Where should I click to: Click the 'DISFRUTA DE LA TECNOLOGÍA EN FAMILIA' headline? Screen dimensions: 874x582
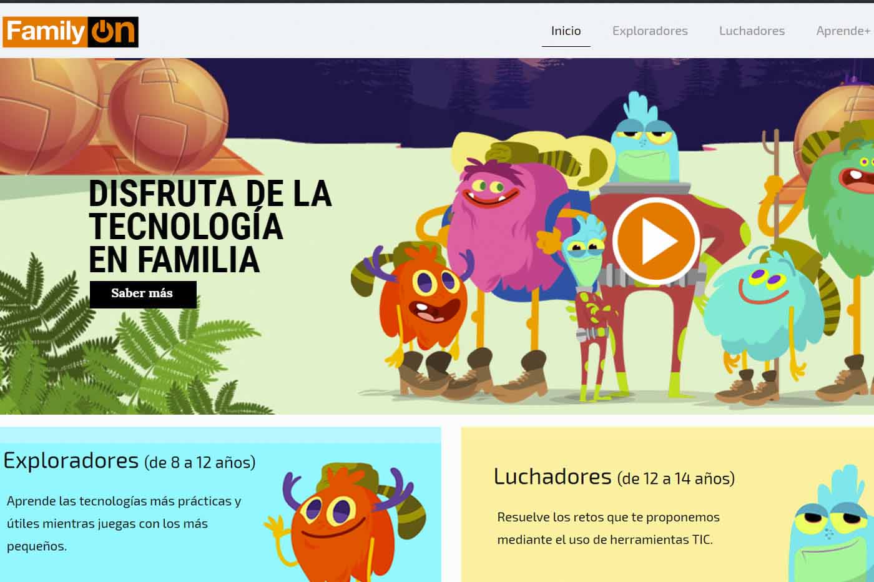210,227
